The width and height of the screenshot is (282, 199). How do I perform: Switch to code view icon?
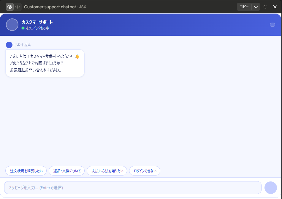click(x=18, y=7)
